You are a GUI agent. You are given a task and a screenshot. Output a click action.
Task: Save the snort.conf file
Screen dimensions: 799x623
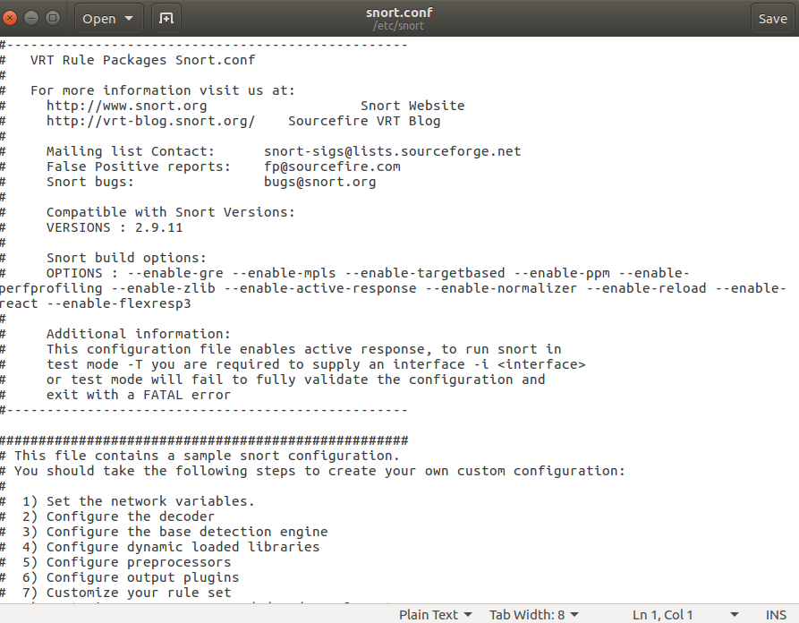[772, 18]
